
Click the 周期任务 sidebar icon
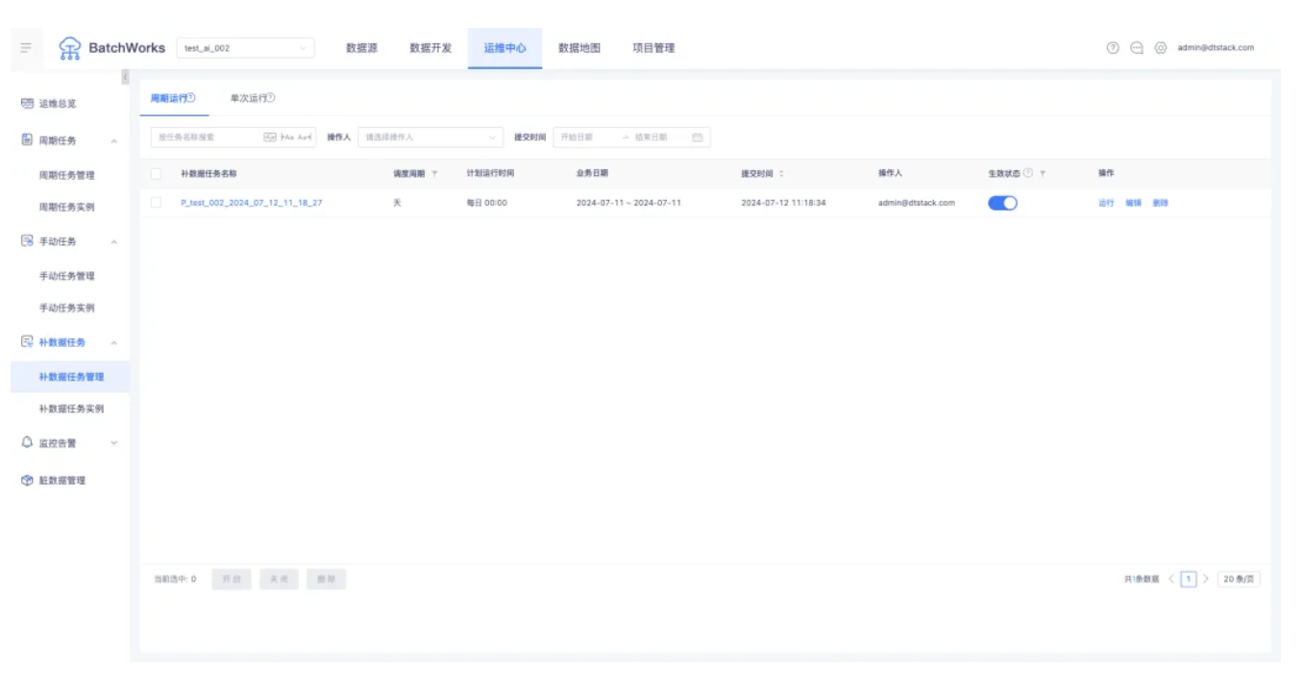(x=27, y=140)
